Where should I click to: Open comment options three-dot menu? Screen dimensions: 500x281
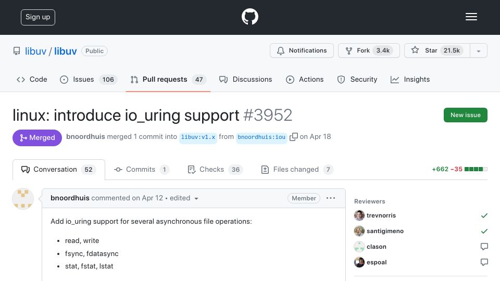pos(331,198)
